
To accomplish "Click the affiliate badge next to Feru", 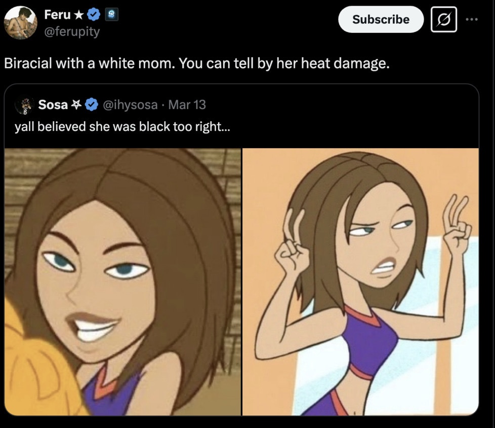I will (x=111, y=15).
